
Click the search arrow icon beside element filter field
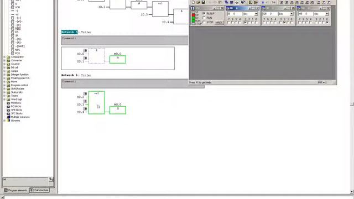tap(51, 180)
